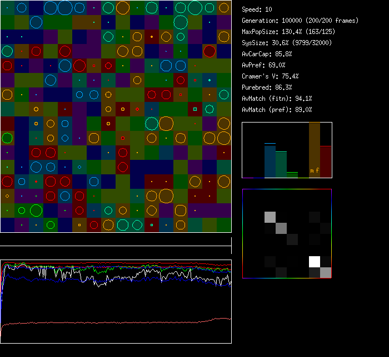Click the light gray cell in the matrix's upper left
The height and width of the screenshot is (357, 389).
pos(270,217)
